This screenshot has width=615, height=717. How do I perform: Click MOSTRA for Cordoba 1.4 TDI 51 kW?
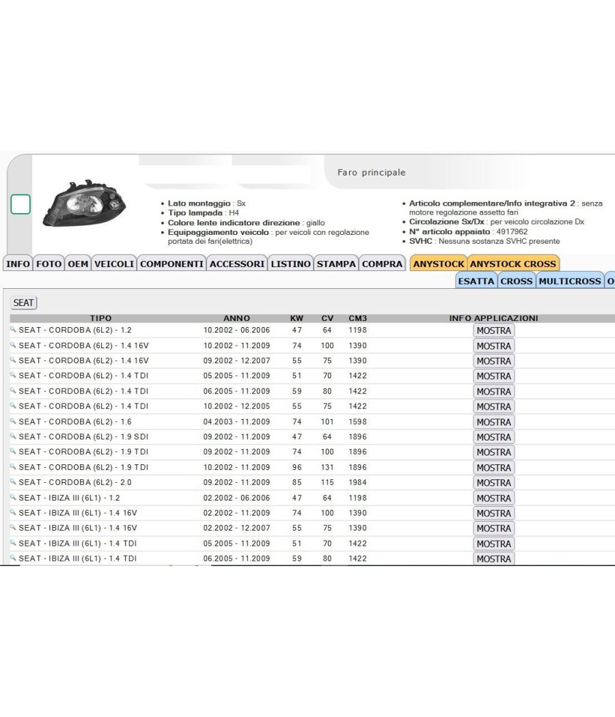tap(494, 376)
